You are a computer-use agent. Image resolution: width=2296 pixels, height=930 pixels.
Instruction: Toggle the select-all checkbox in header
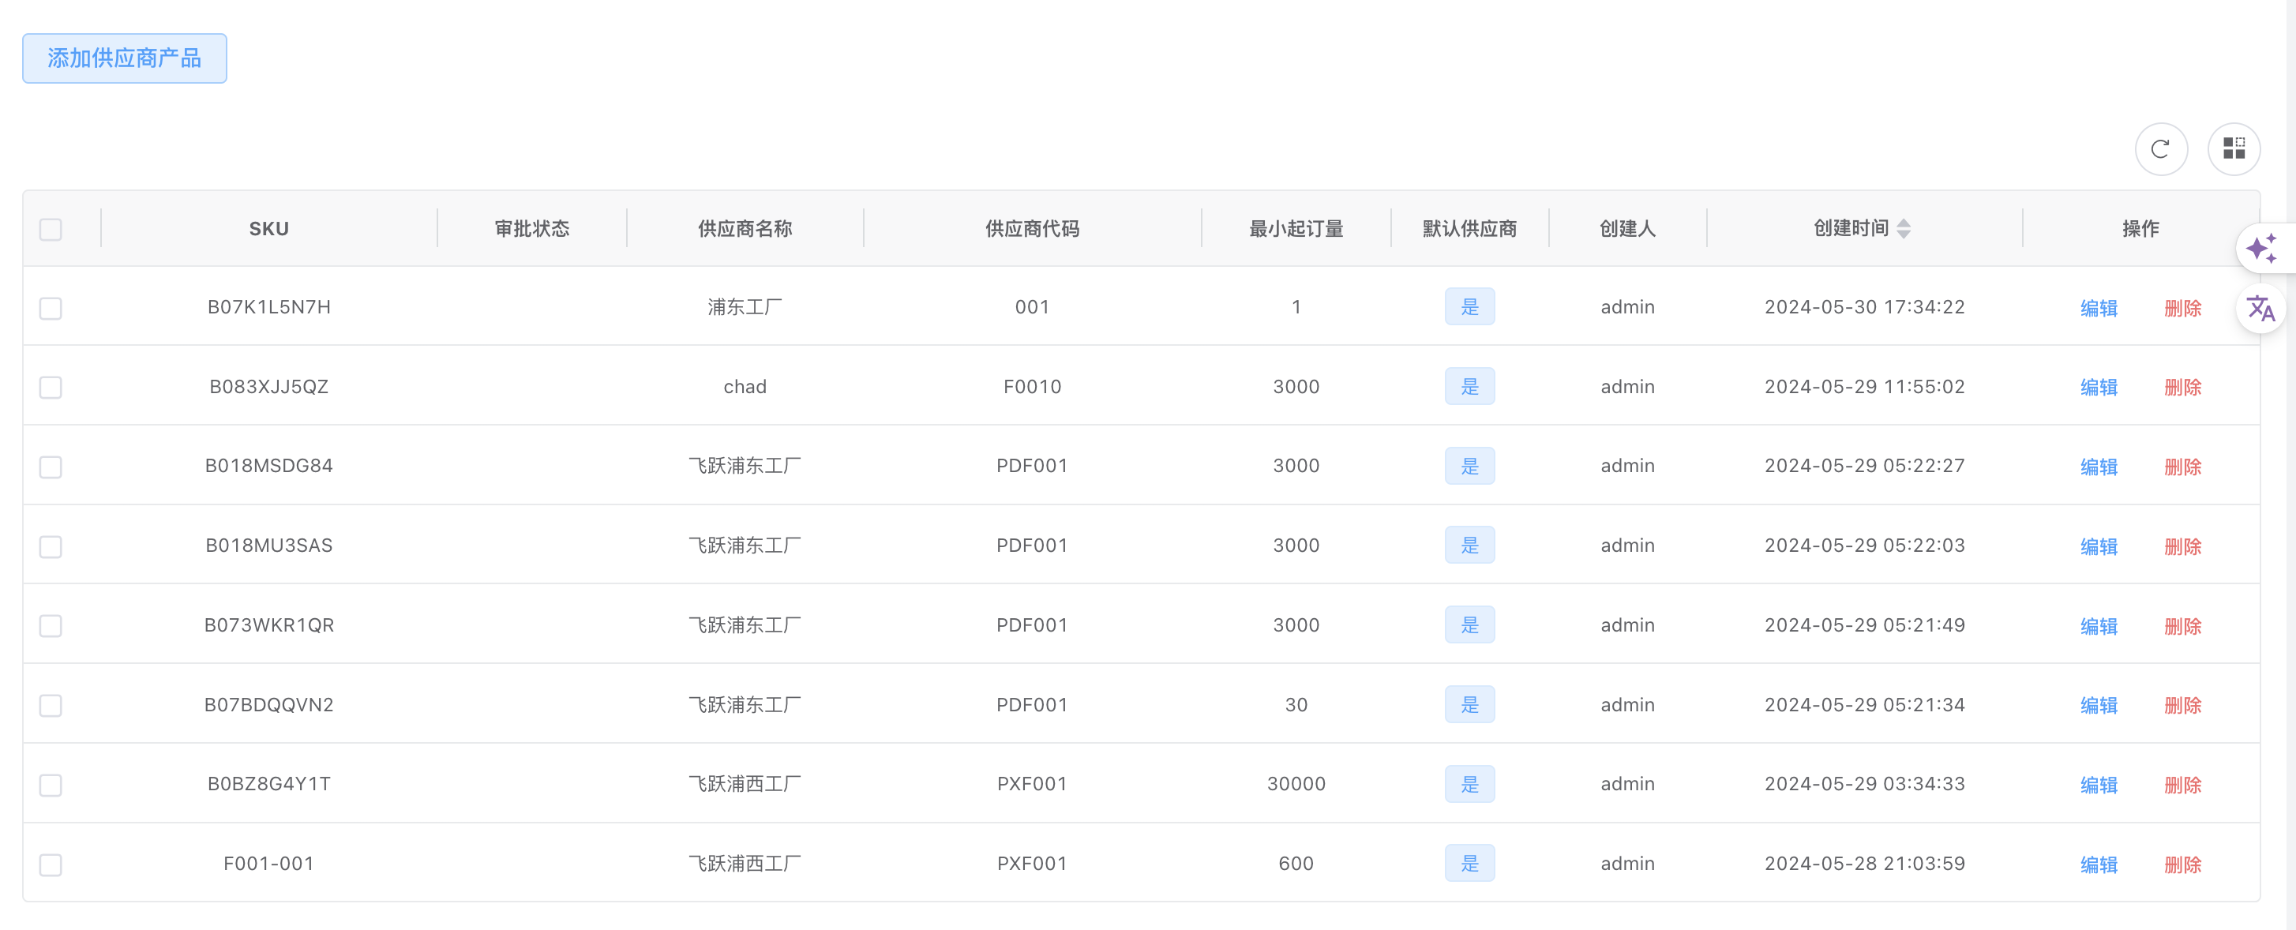pyautogui.click(x=51, y=230)
